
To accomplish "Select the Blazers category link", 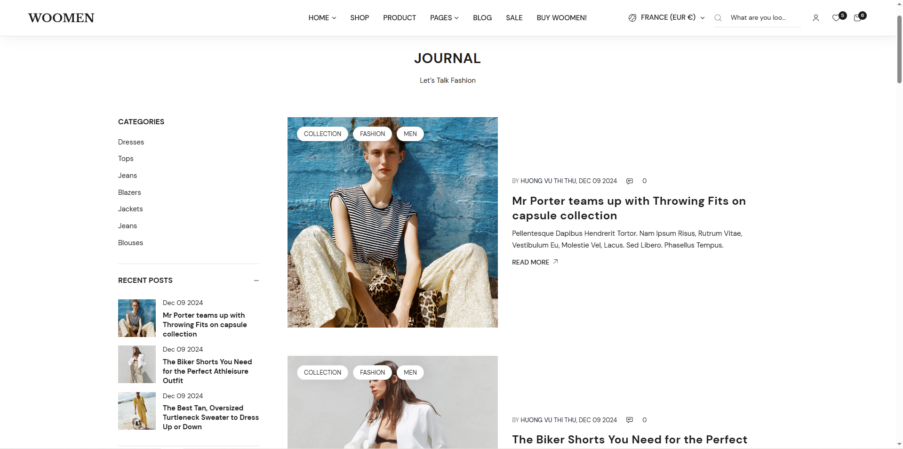I will click(129, 192).
